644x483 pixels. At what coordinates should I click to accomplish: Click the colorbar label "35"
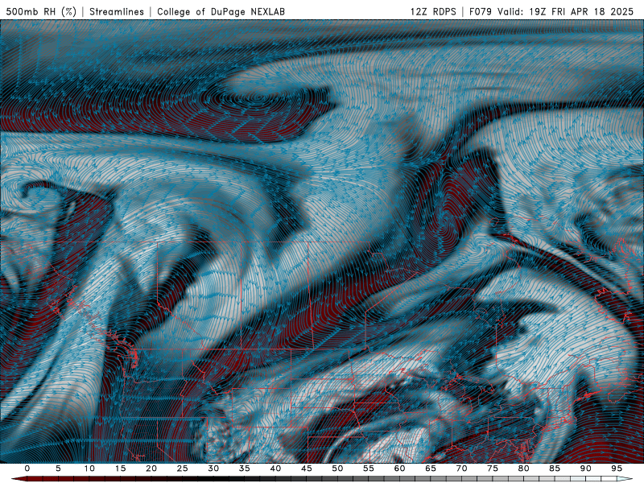tap(245, 469)
